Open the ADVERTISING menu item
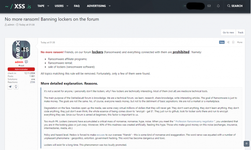 point(96,6)
